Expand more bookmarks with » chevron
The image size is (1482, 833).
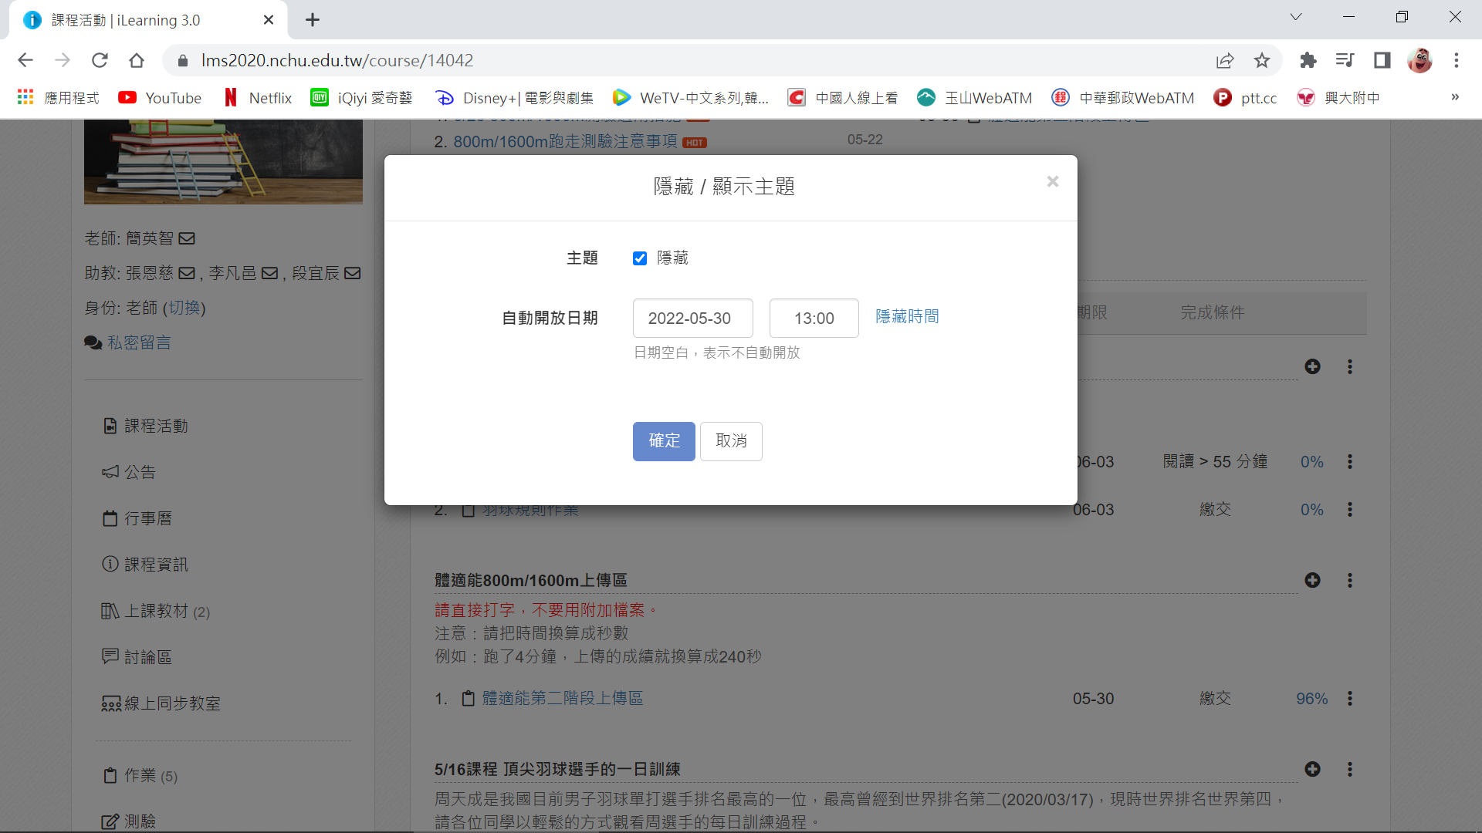pos(1455,97)
